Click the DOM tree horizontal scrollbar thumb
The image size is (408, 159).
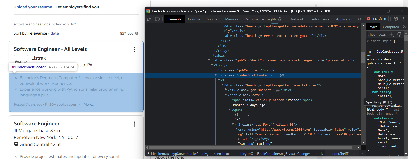pyautogui.click(x=250, y=147)
